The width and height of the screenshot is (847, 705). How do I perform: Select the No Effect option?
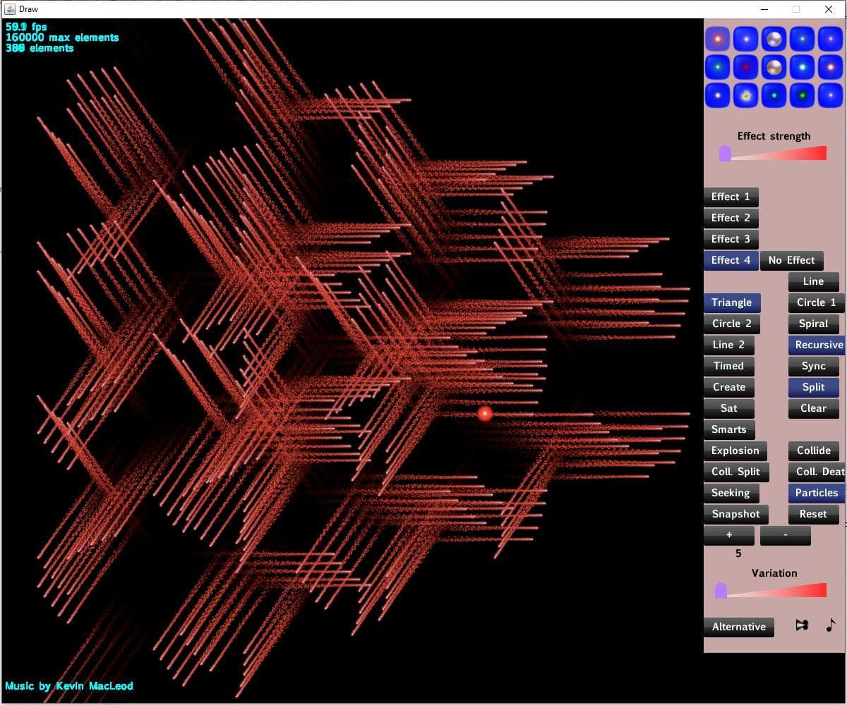point(791,260)
